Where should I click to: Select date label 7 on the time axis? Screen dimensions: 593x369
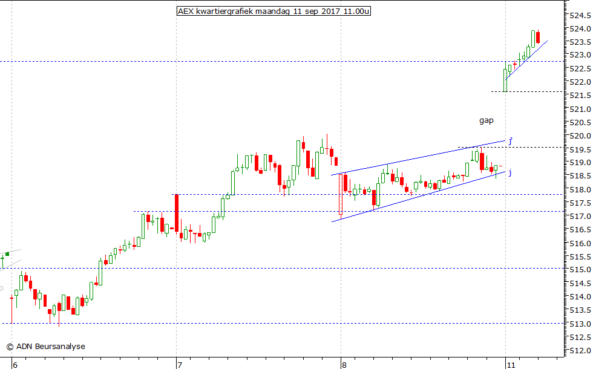coord(179,365)
